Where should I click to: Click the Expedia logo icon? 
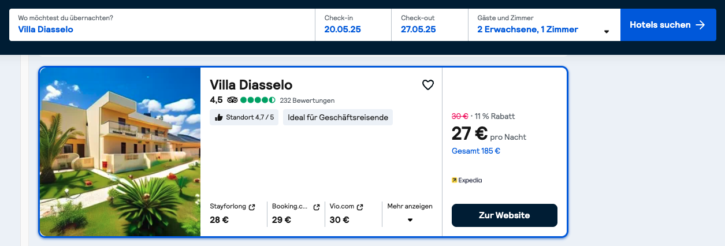tap(454, 180)
